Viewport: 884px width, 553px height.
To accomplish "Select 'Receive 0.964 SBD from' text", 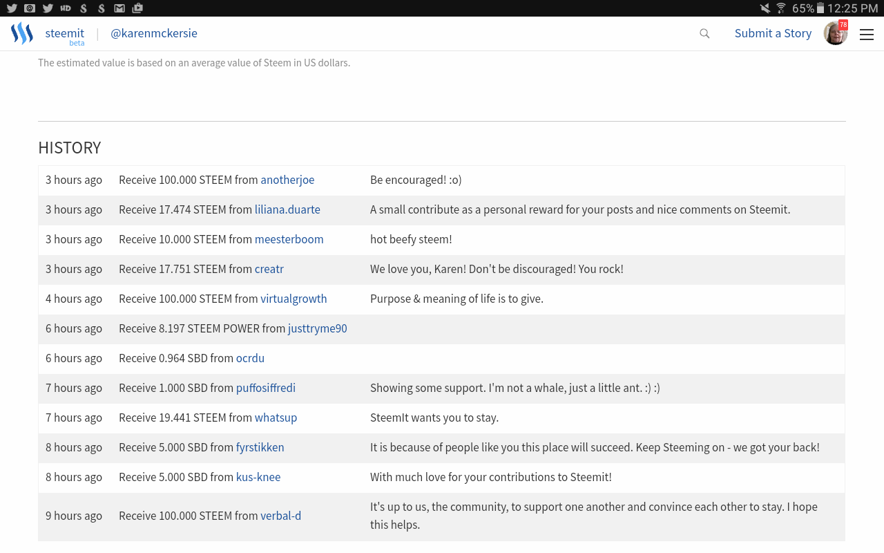I will coord(176,358).
